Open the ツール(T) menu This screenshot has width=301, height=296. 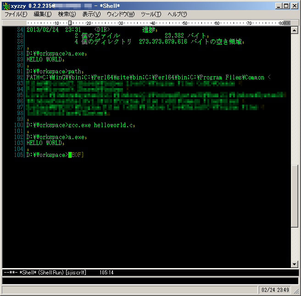coord(151,14)
